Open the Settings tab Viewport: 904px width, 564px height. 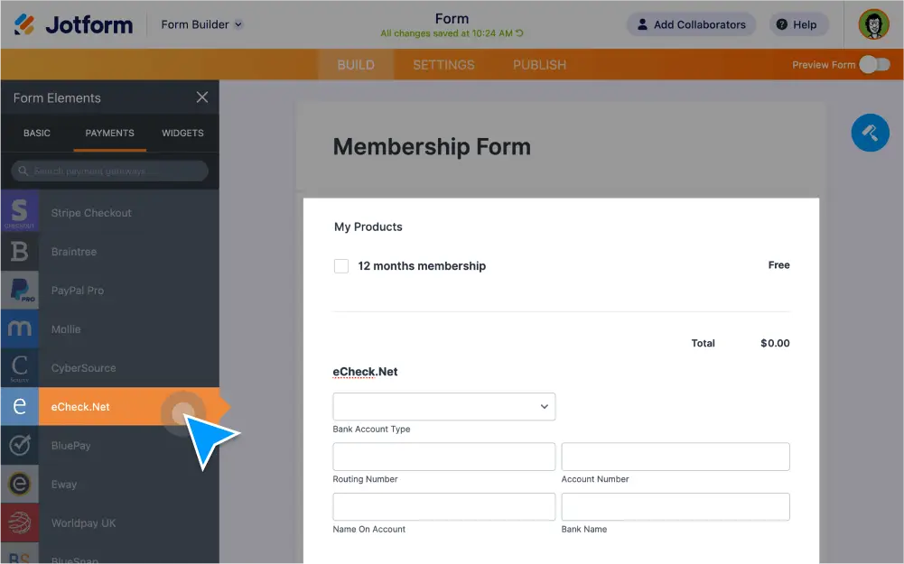click(443, 64)
